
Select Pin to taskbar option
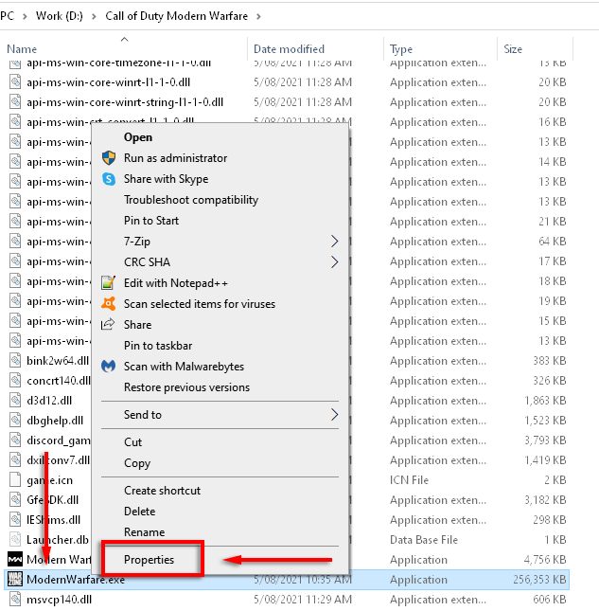click(x=158, y=346)
